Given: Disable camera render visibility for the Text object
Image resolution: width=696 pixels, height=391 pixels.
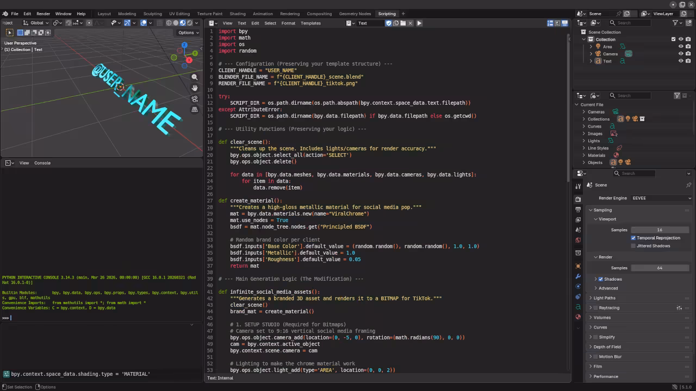Looking at the screenshot, I should 688,61.
